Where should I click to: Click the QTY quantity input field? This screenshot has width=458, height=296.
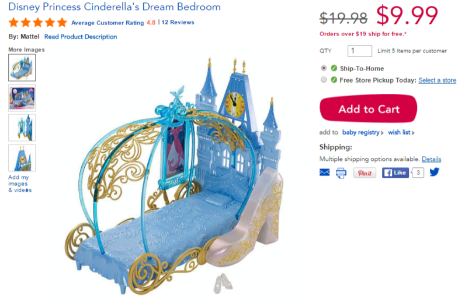point(360,51)
